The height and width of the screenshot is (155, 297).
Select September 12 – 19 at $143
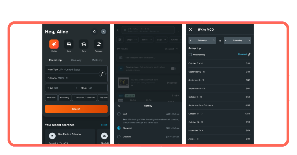(x=219, y=72)
